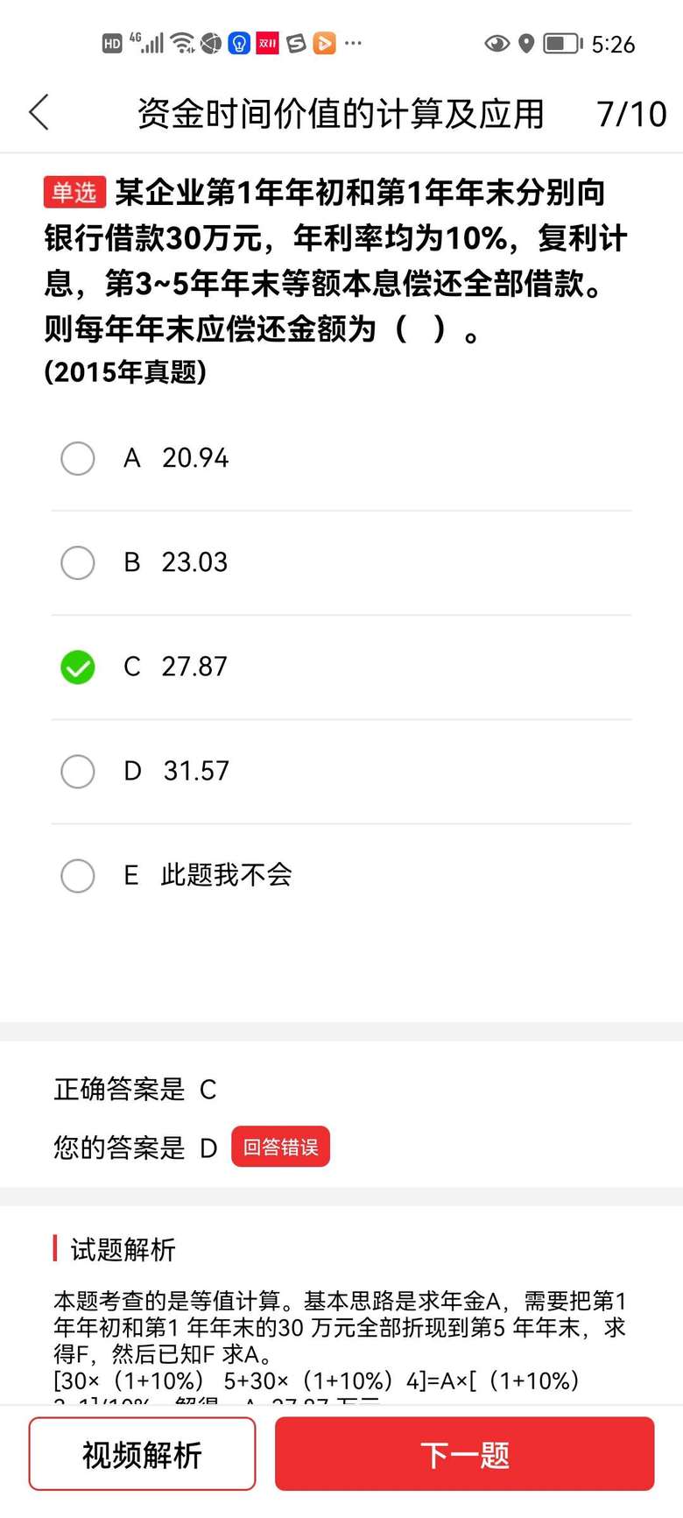The height and width of the screenshot is (1518, 683).
Task: Select answer option A 20.94
Action: (78, 458)
